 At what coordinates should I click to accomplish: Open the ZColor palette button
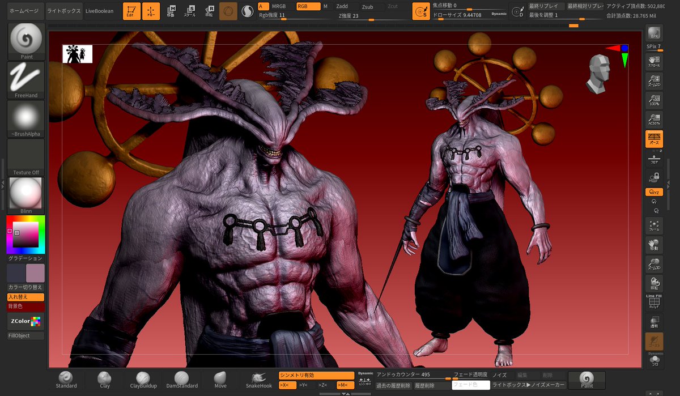pyautogui.click(x=25, y=321)
